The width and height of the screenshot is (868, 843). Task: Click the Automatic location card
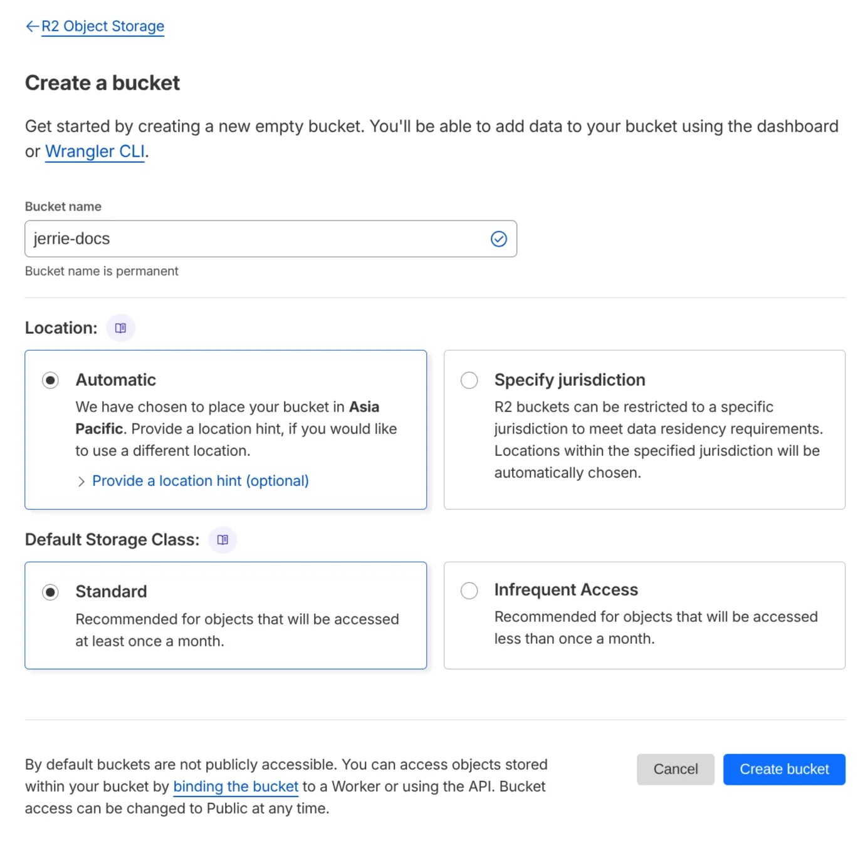pos(226,430)
